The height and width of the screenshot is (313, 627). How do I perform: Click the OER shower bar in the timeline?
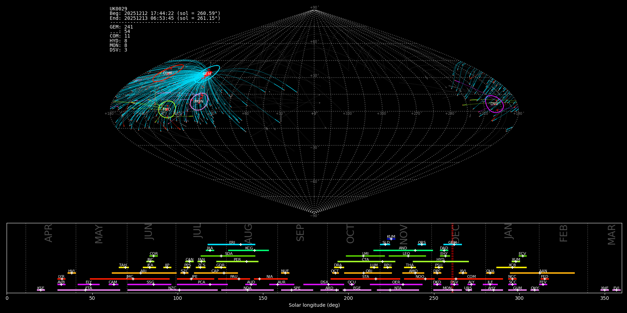click(x=396, y=284)
